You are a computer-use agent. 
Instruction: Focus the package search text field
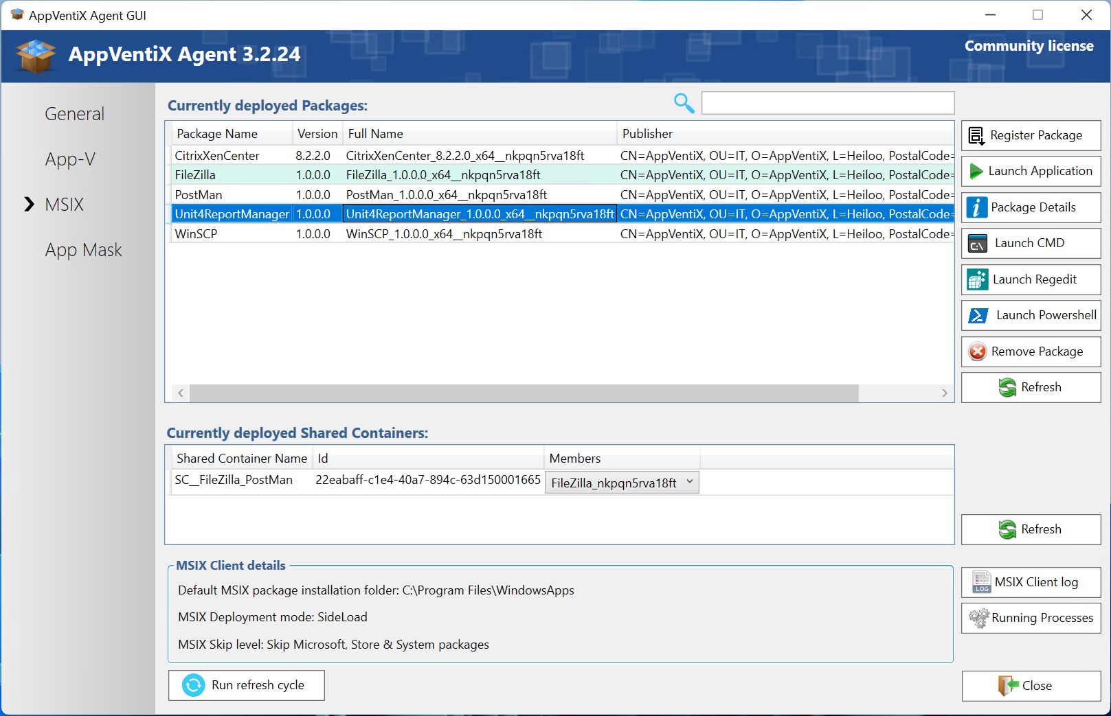tap(827, 103)
